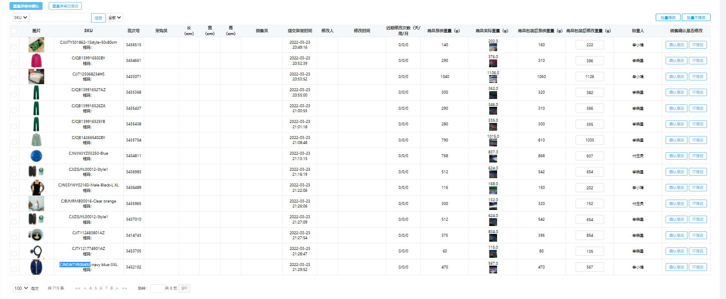726x299 pixels.
Task: Go to the previous page with the < arrow
Action: (85, 288)
